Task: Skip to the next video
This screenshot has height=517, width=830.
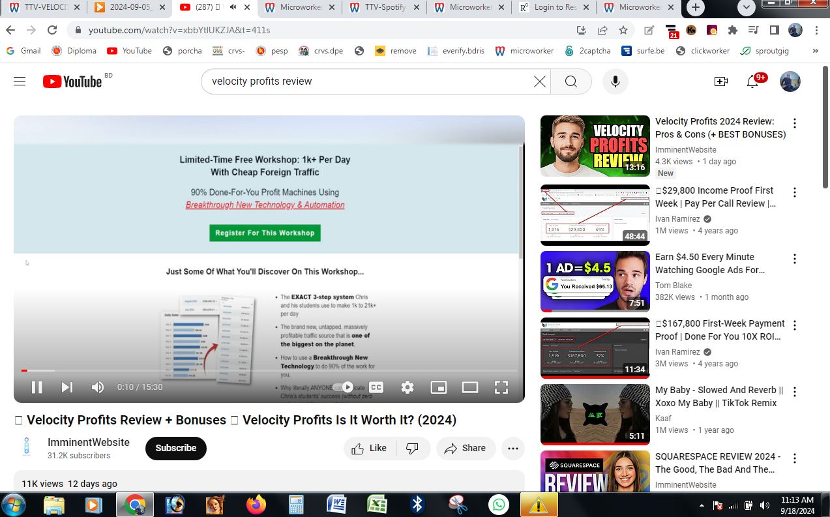Action: click(67, 387)
